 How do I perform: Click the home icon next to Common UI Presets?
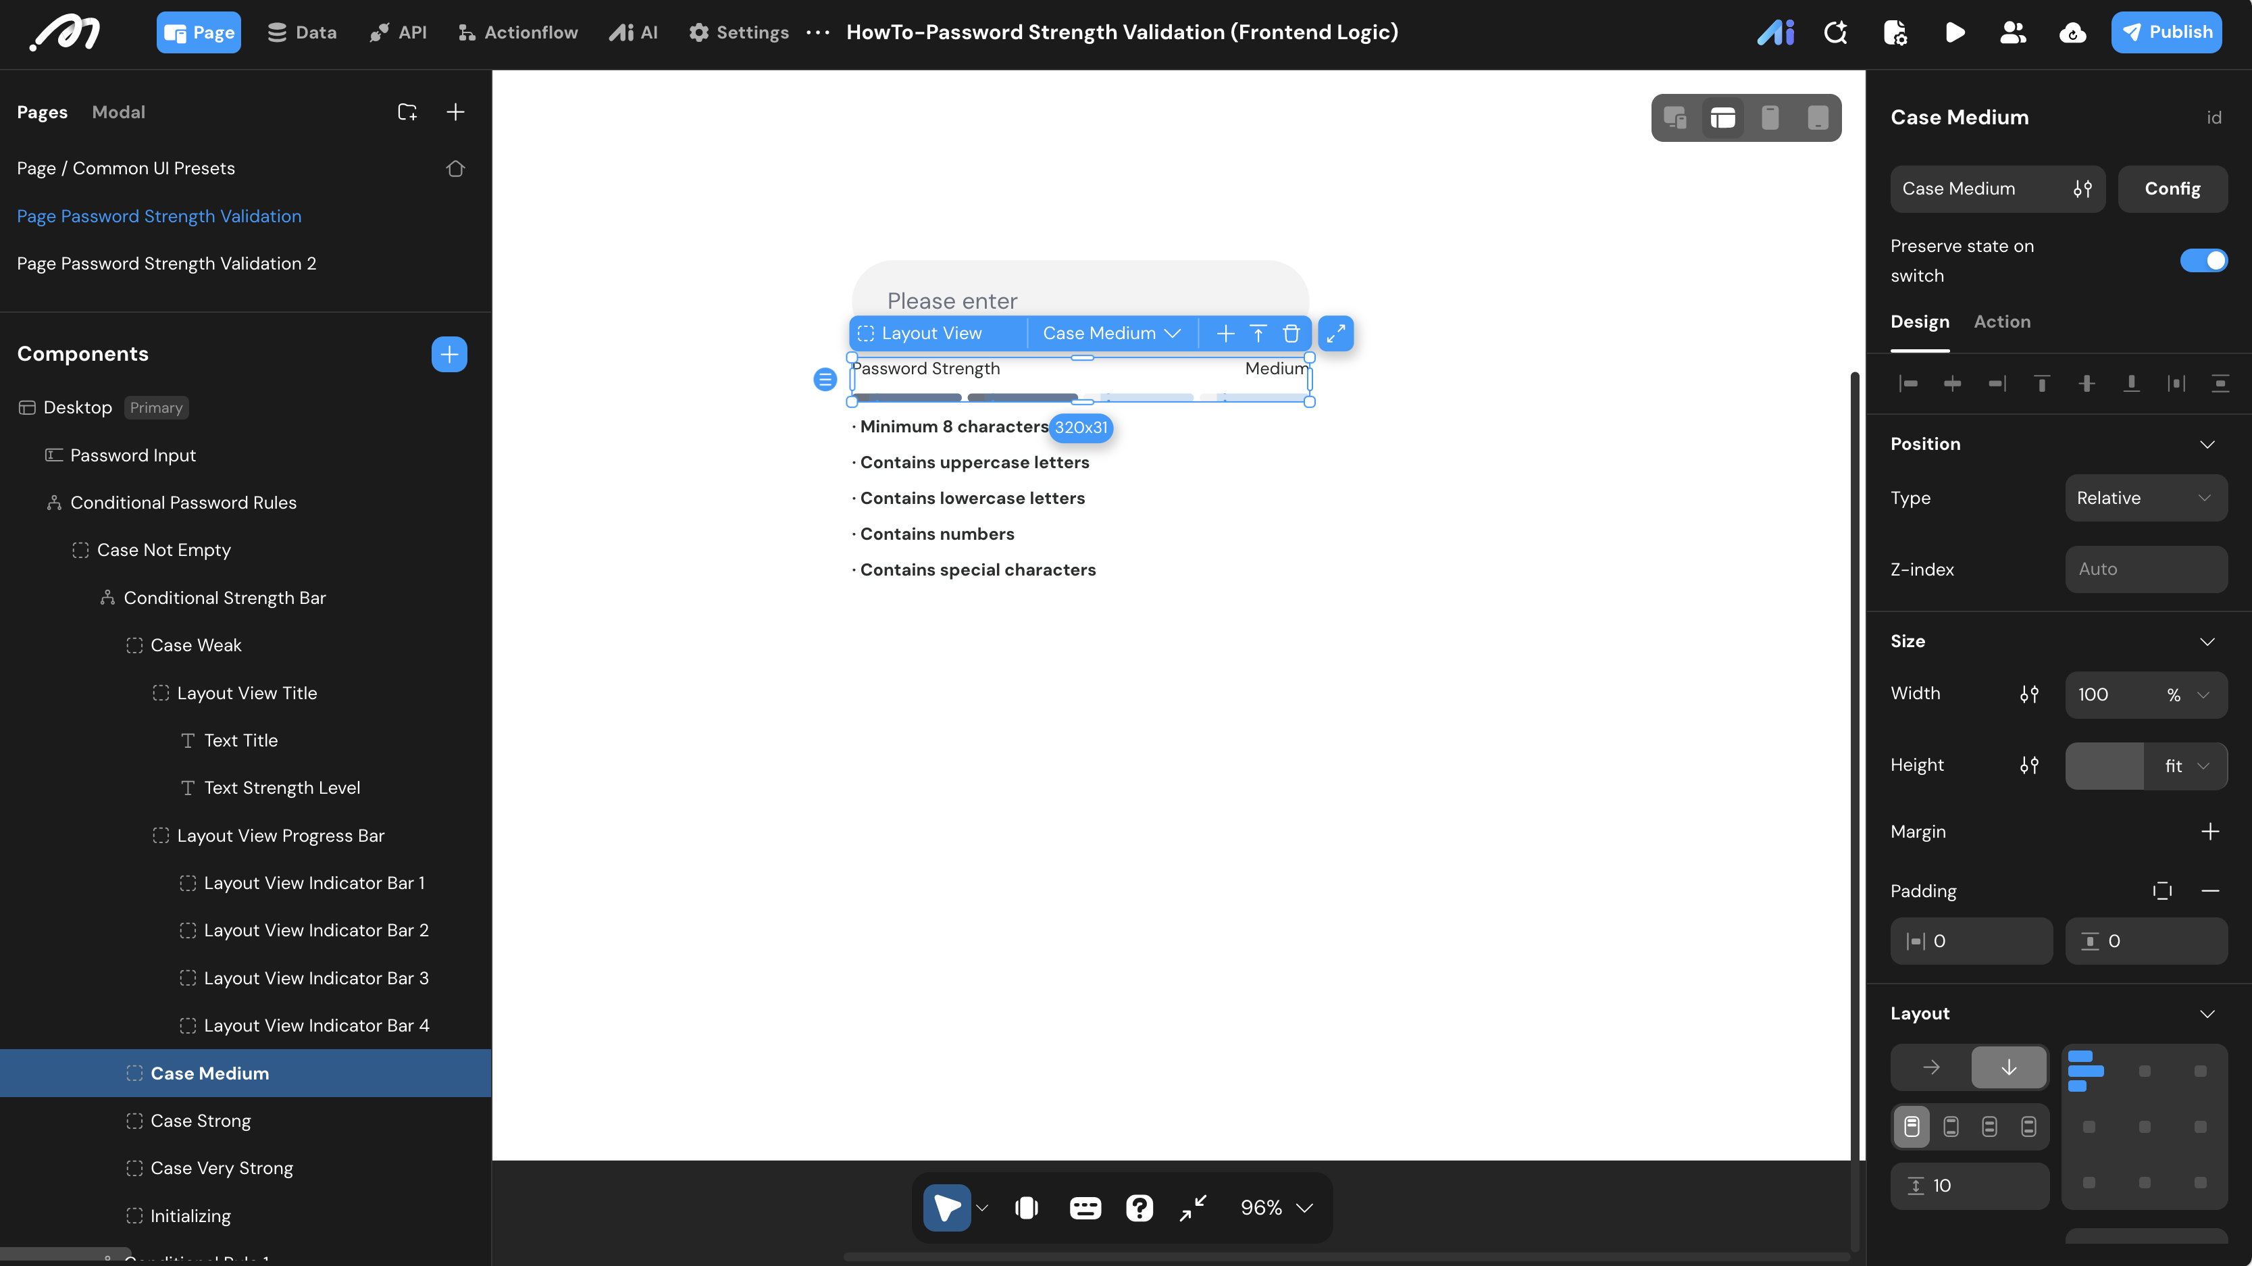(455, 168)
